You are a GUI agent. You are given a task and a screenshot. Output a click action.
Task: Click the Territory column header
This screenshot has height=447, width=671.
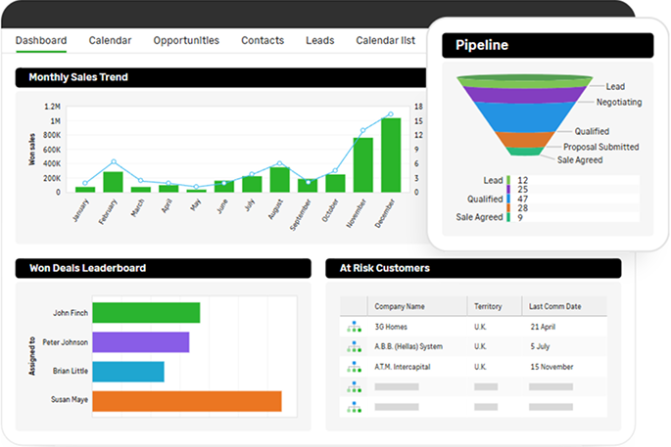click(488, 306)
